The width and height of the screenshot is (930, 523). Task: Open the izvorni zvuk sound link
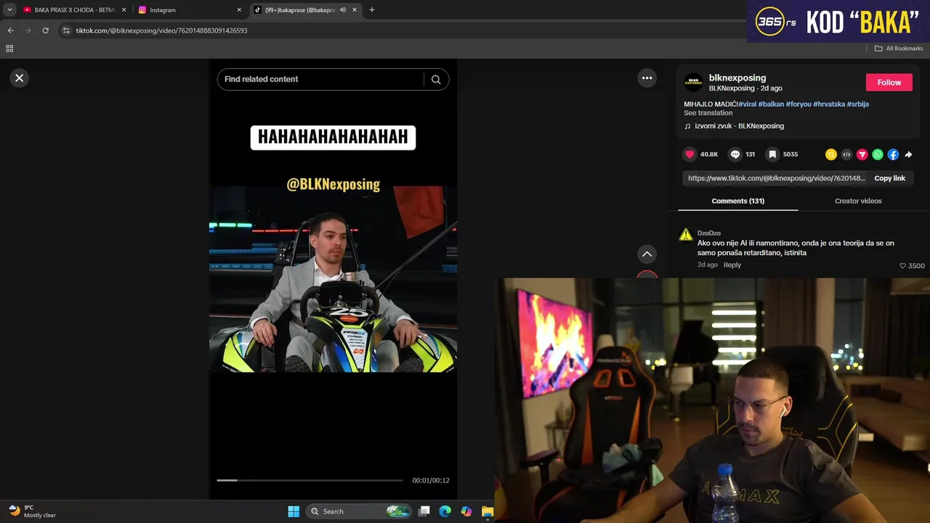pos(739,126)
